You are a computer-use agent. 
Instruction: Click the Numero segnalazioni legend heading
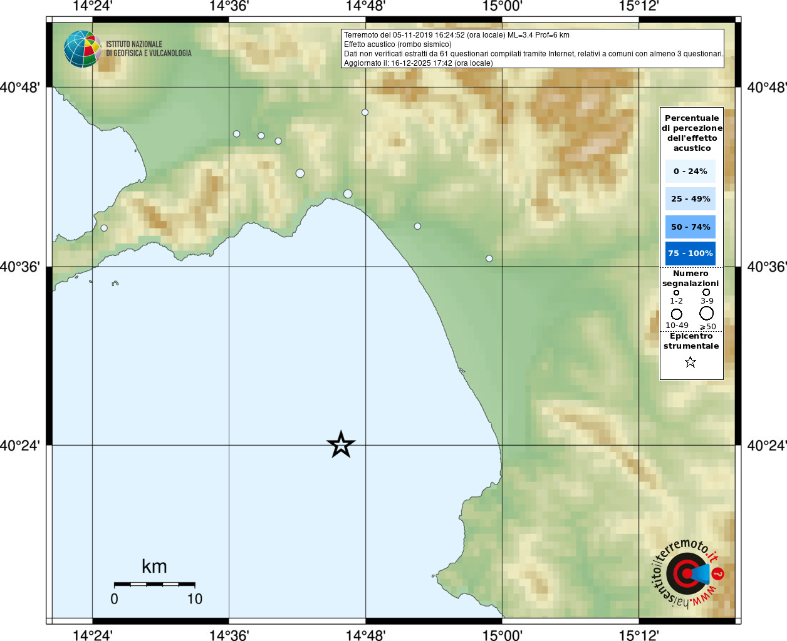[x=691, y=279]
